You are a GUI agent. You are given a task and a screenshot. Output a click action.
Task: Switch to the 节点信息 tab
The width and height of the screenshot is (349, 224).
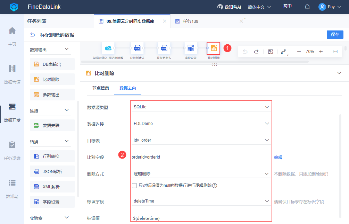[101, 88]
